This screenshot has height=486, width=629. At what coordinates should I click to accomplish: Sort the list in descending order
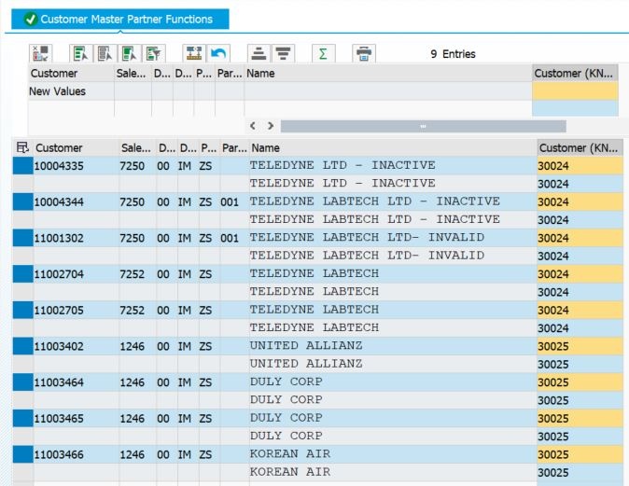(x=283, y=53)
